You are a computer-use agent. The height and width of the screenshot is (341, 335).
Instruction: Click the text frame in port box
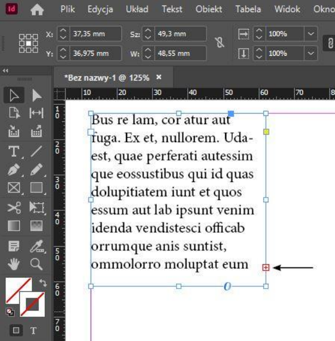(91, 132)
